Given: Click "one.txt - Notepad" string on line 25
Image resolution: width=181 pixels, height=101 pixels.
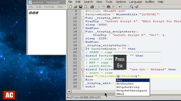Looking at the screenshot, I should click(148, 69).
